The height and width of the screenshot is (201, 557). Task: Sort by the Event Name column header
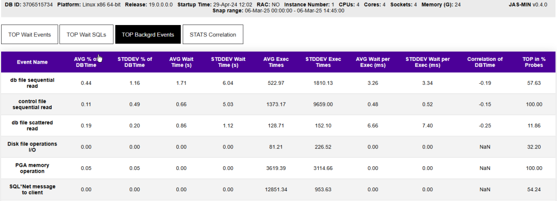tap(32, 62)
